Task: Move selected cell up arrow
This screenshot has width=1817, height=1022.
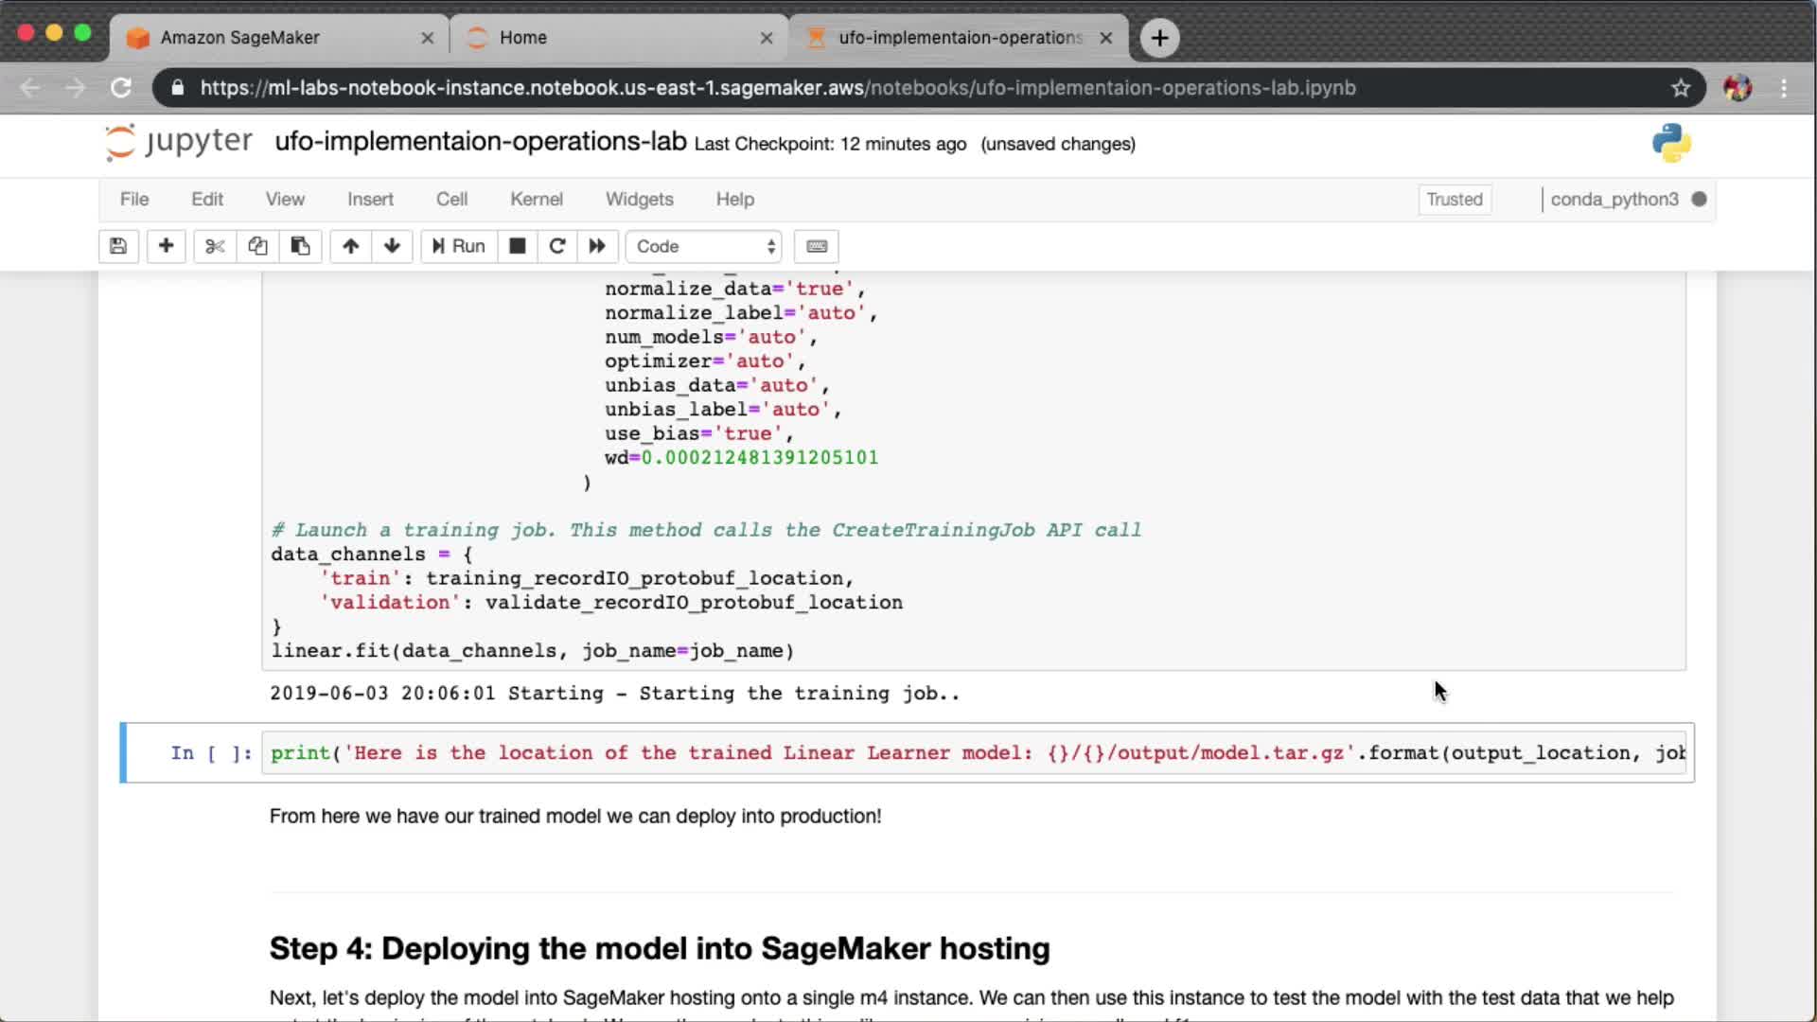Action: (350, 246)
